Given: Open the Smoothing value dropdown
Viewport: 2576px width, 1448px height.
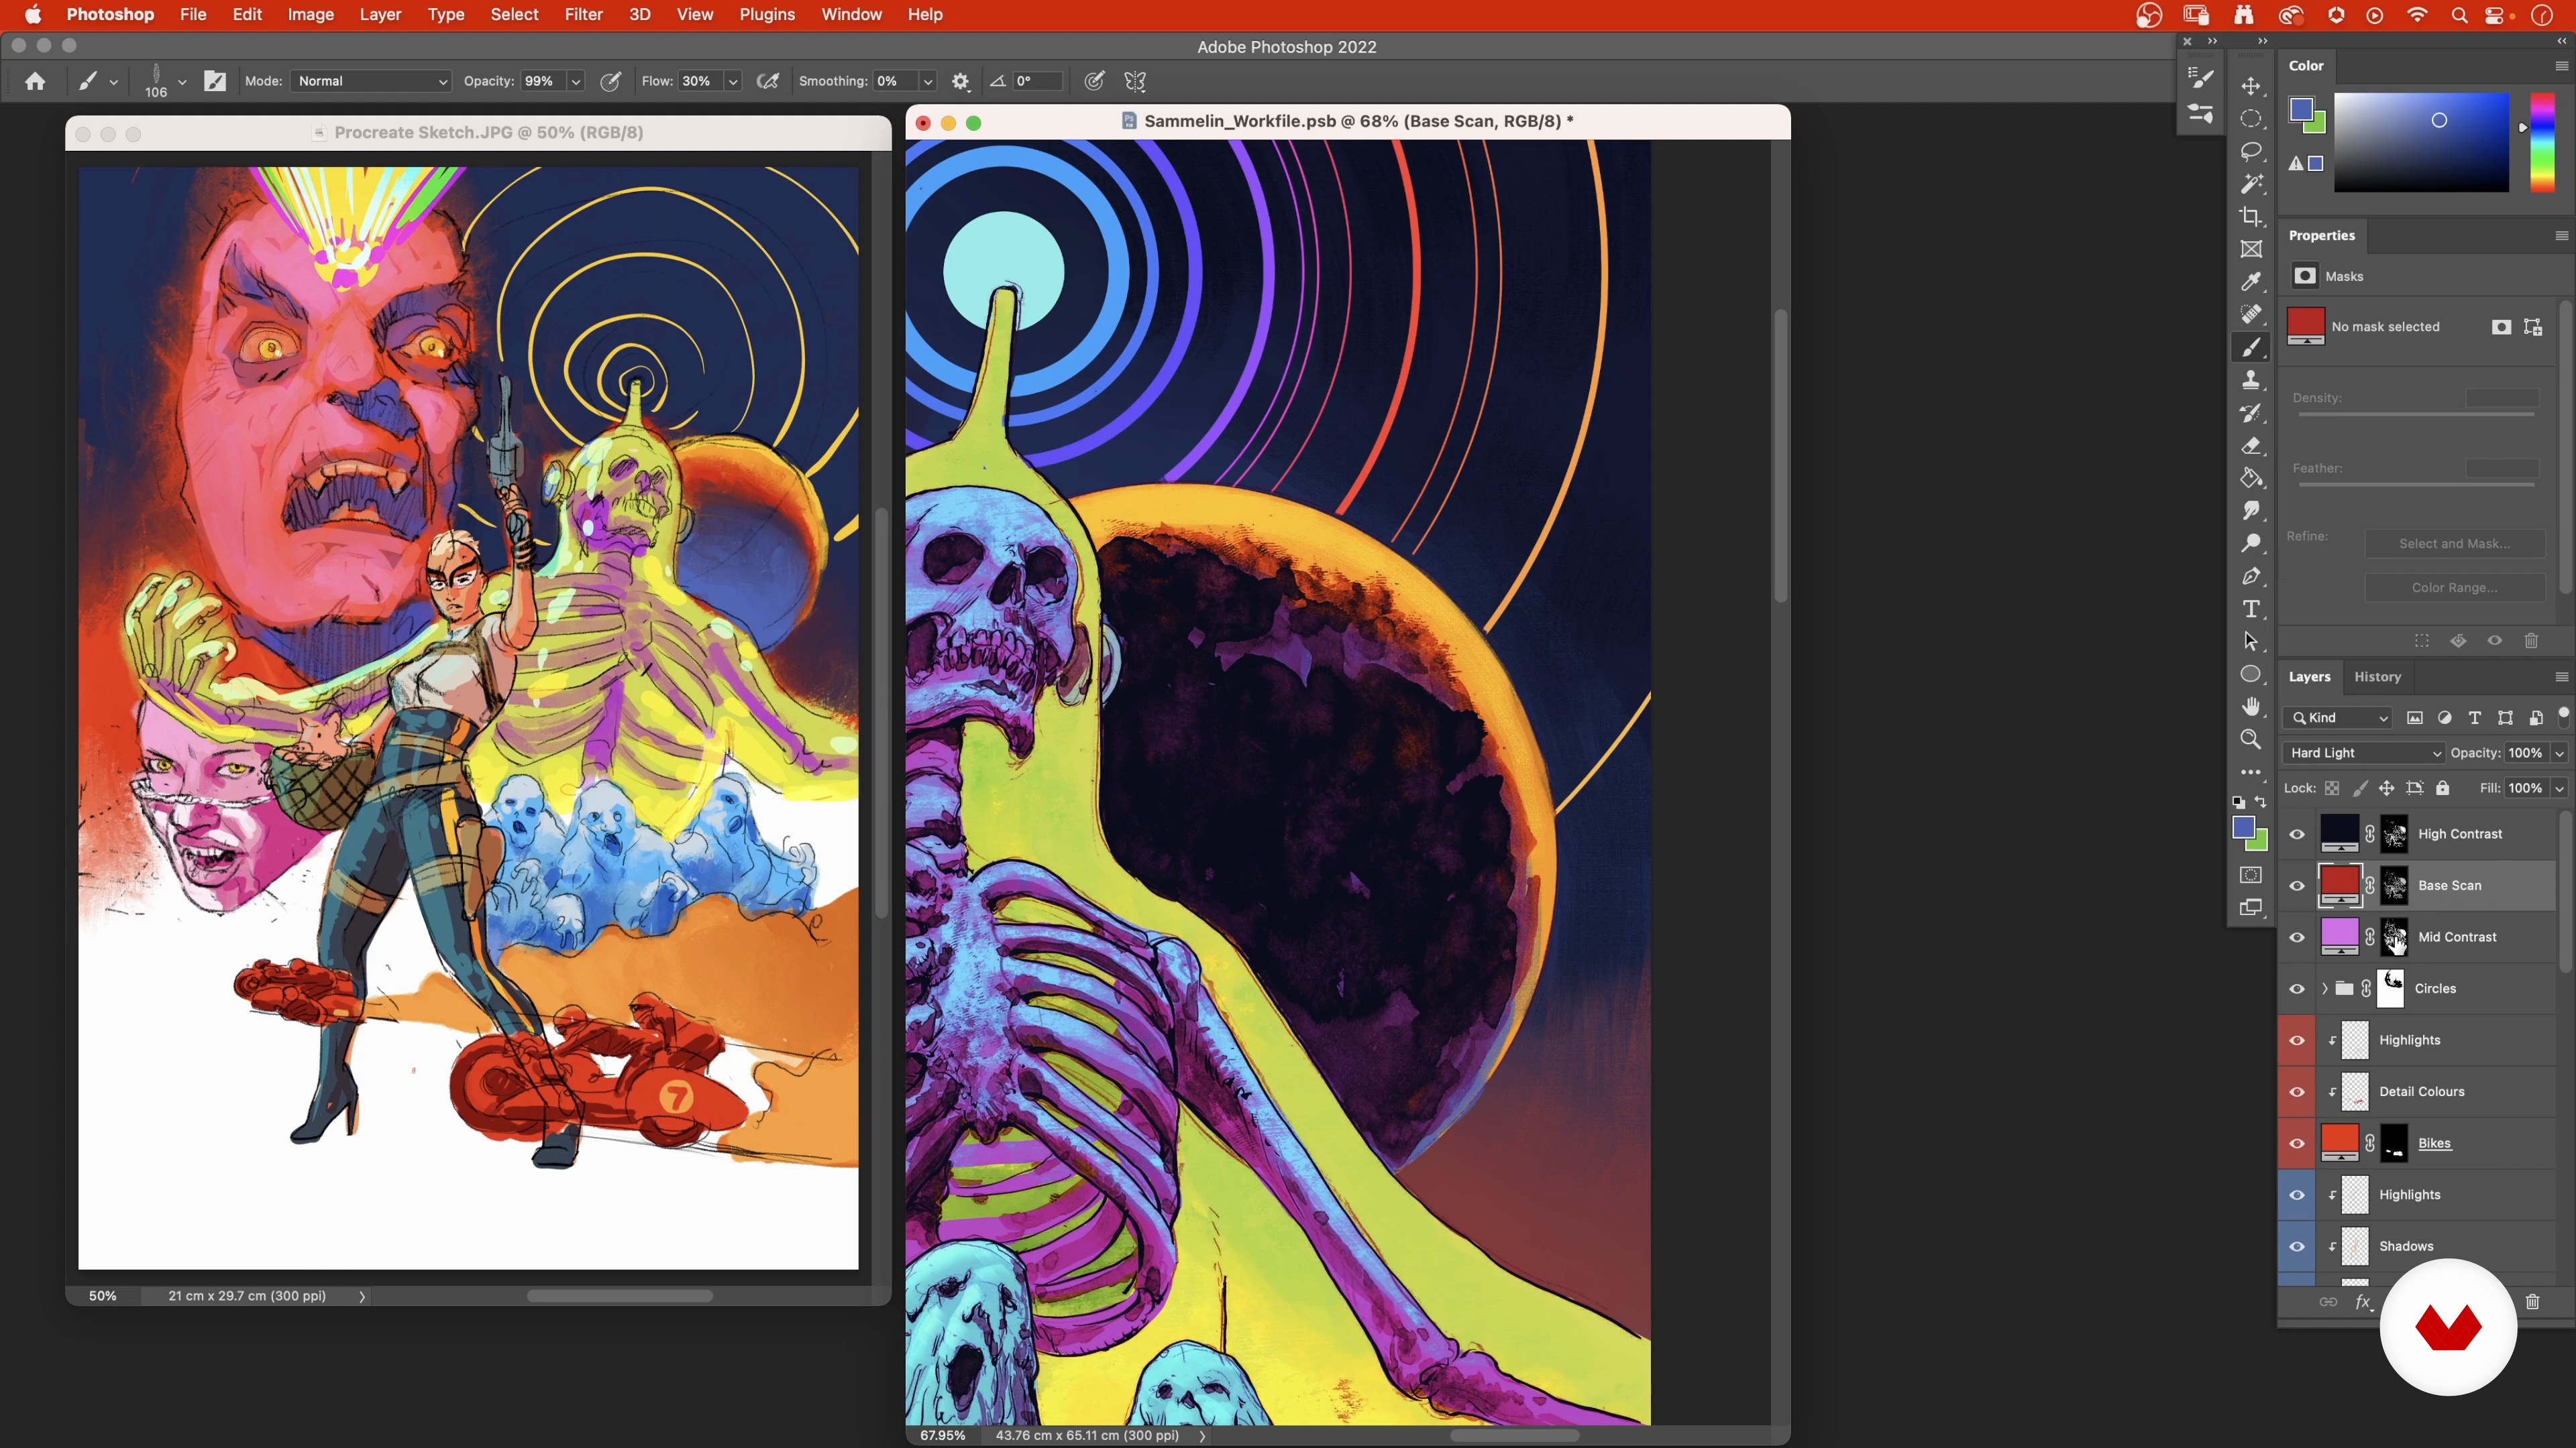Looking at the screenshot, I should [928, 82].
